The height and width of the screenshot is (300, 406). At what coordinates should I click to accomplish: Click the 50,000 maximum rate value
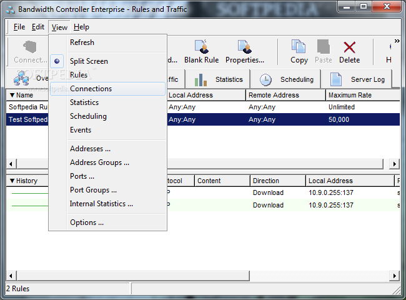click(x=339, y=119)
